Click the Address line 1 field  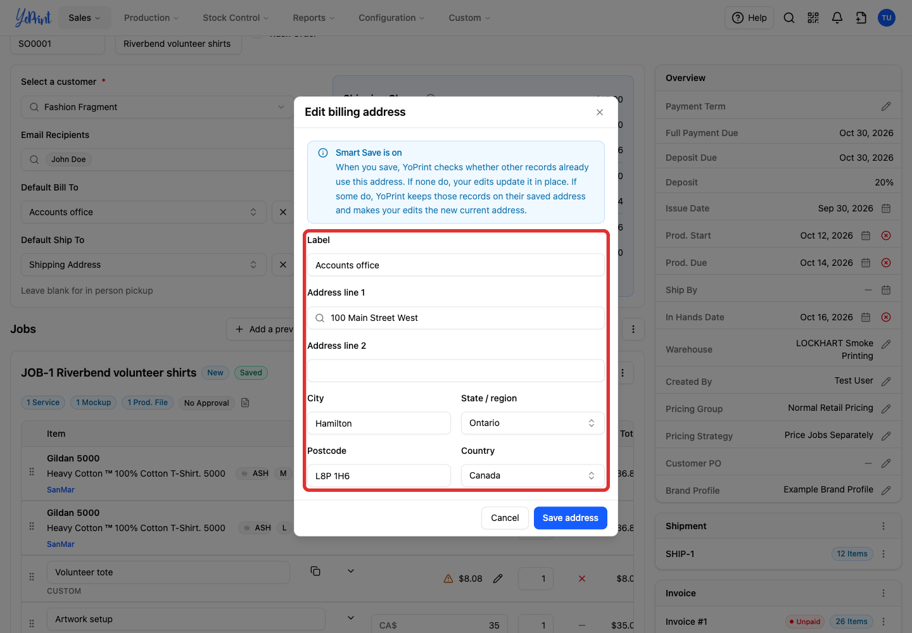[x=456, y=318]
